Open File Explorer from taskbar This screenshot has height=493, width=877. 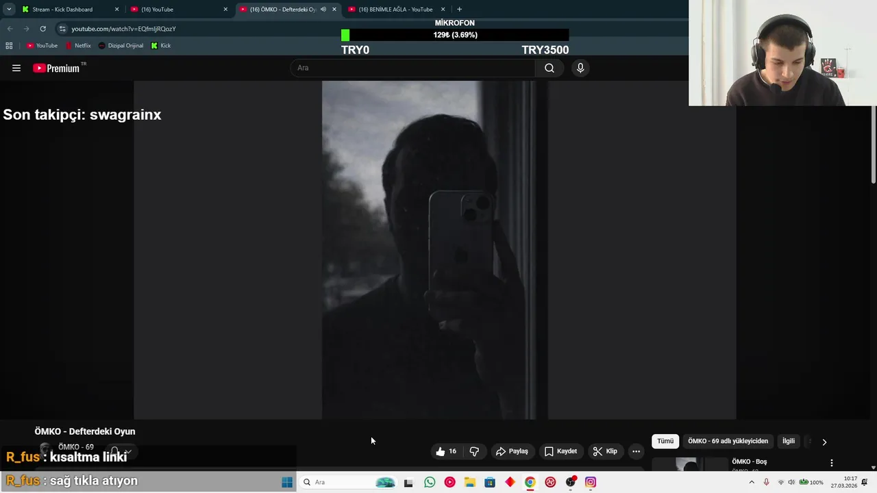pos(470,482)
